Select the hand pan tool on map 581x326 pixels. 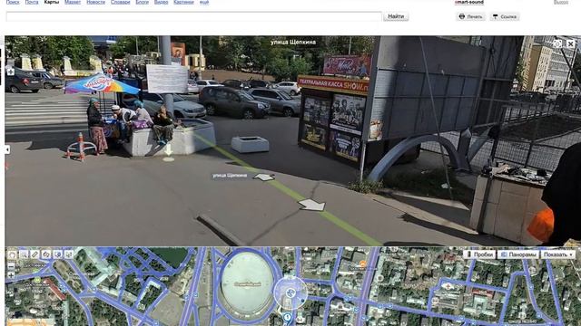click(12, 254)
